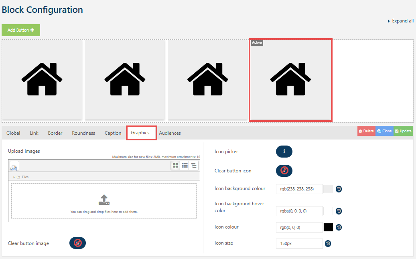
Task: Click the green Add Button
Action: [x=21, y=30]
